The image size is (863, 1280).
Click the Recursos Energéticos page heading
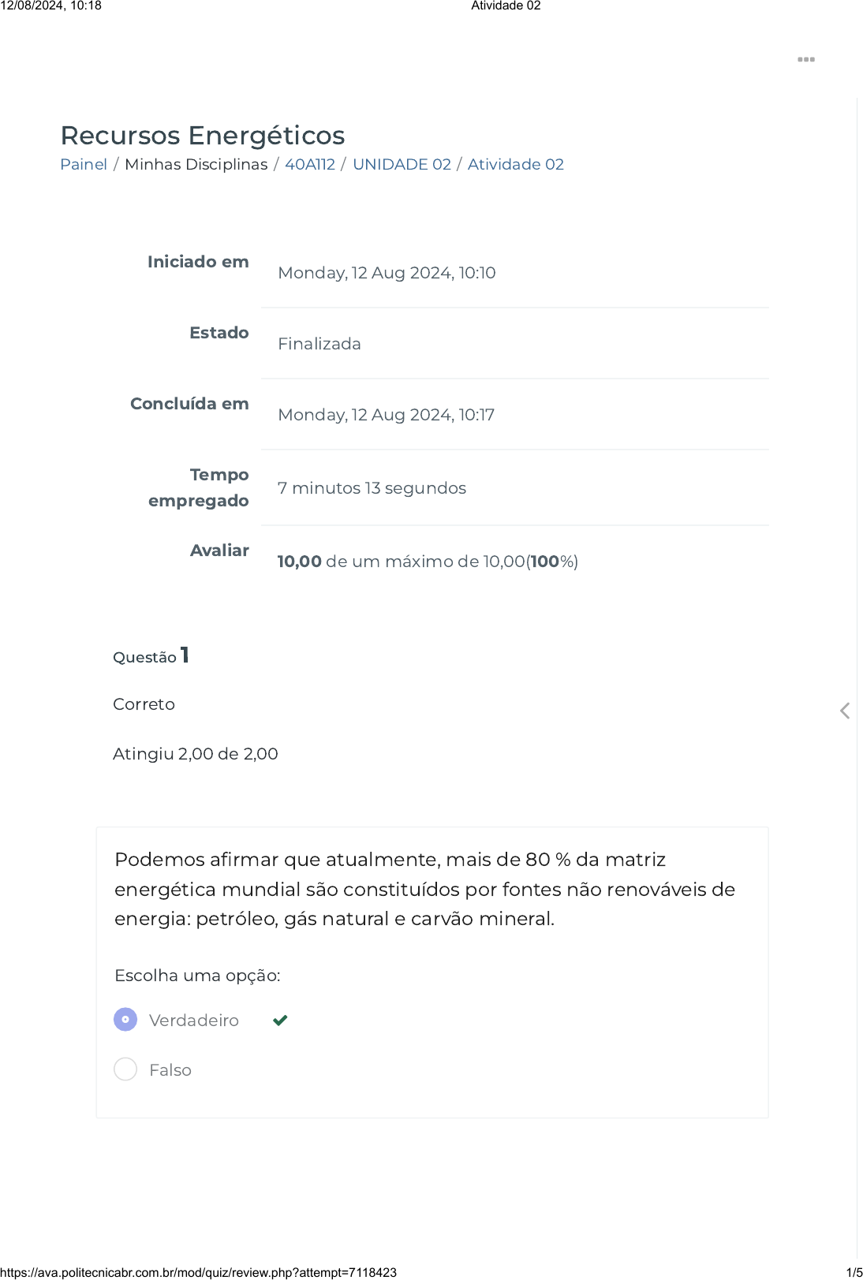[x=203, y=136]
